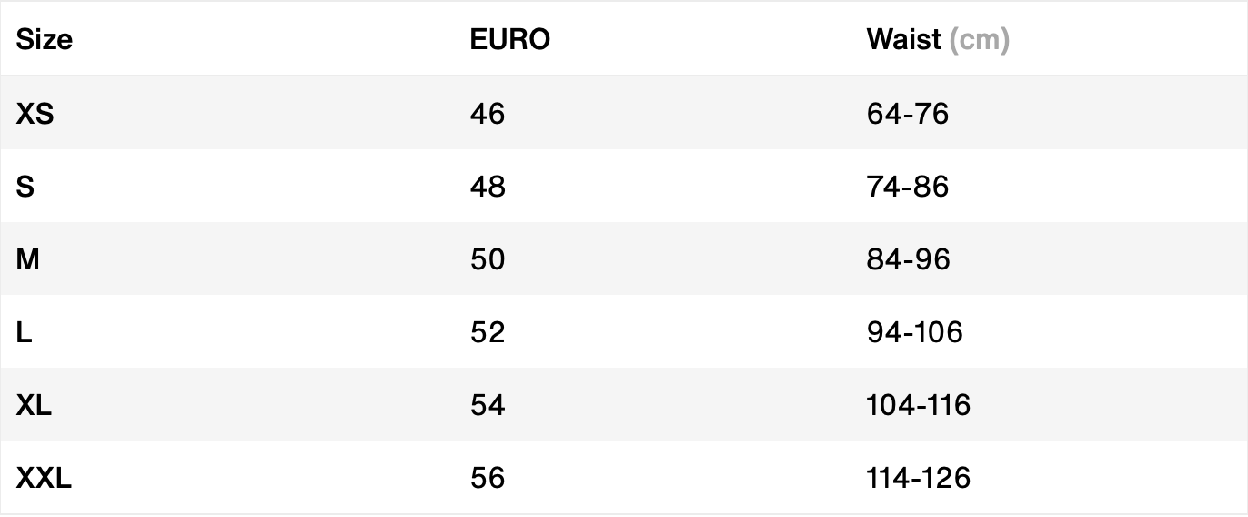Image resolution: width=1248 pixels, height=517 pixels.
Task: Click EURO size 54 cell
Action: point(488,405)
